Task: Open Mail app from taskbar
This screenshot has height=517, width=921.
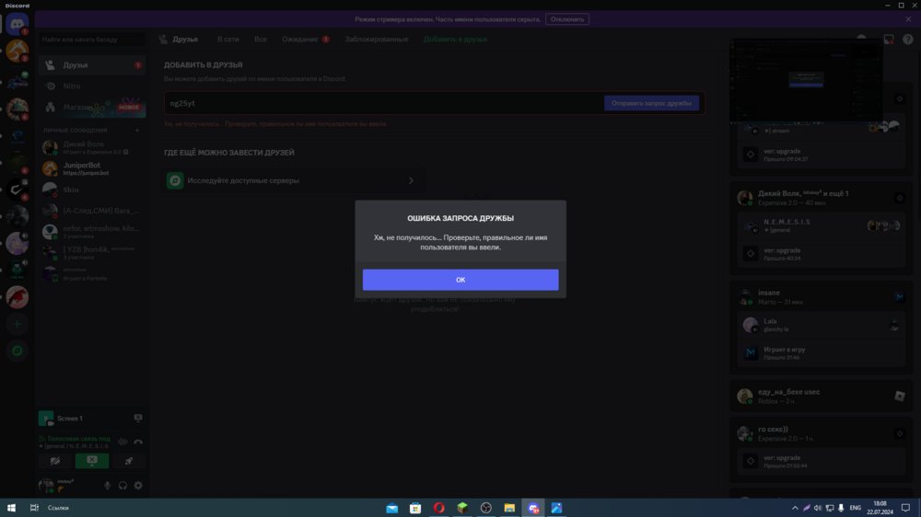Action: (x=391, y=508)
